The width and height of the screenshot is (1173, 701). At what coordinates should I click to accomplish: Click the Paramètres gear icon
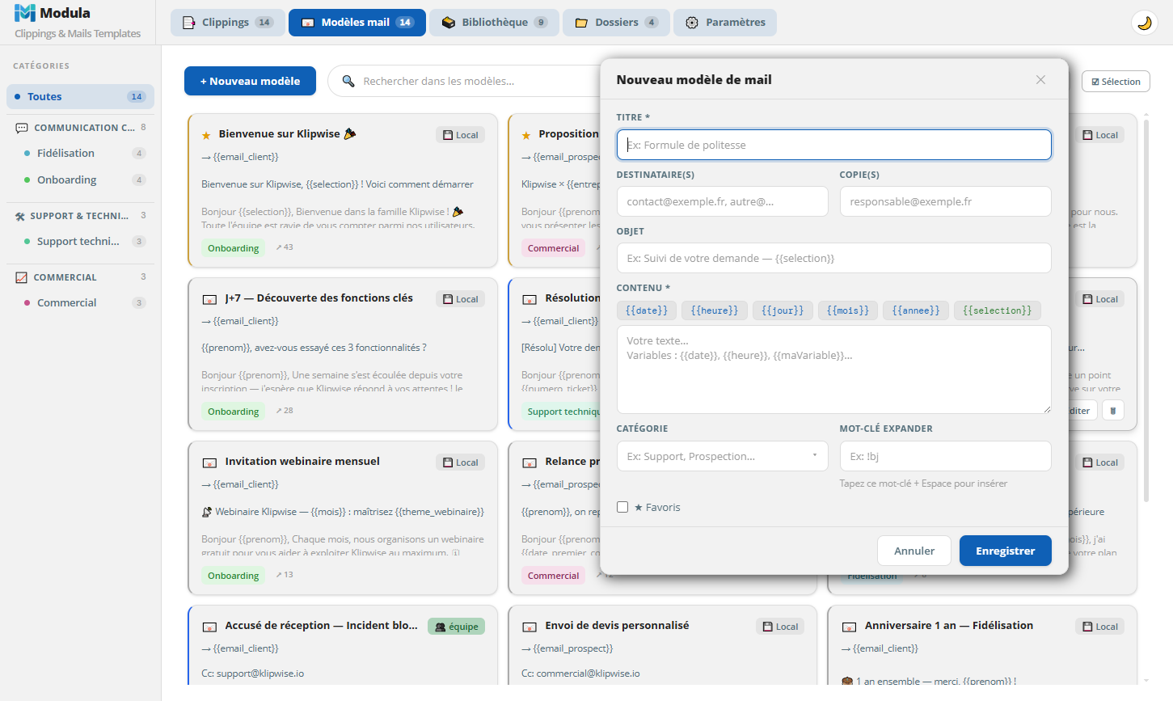(692, 23)
